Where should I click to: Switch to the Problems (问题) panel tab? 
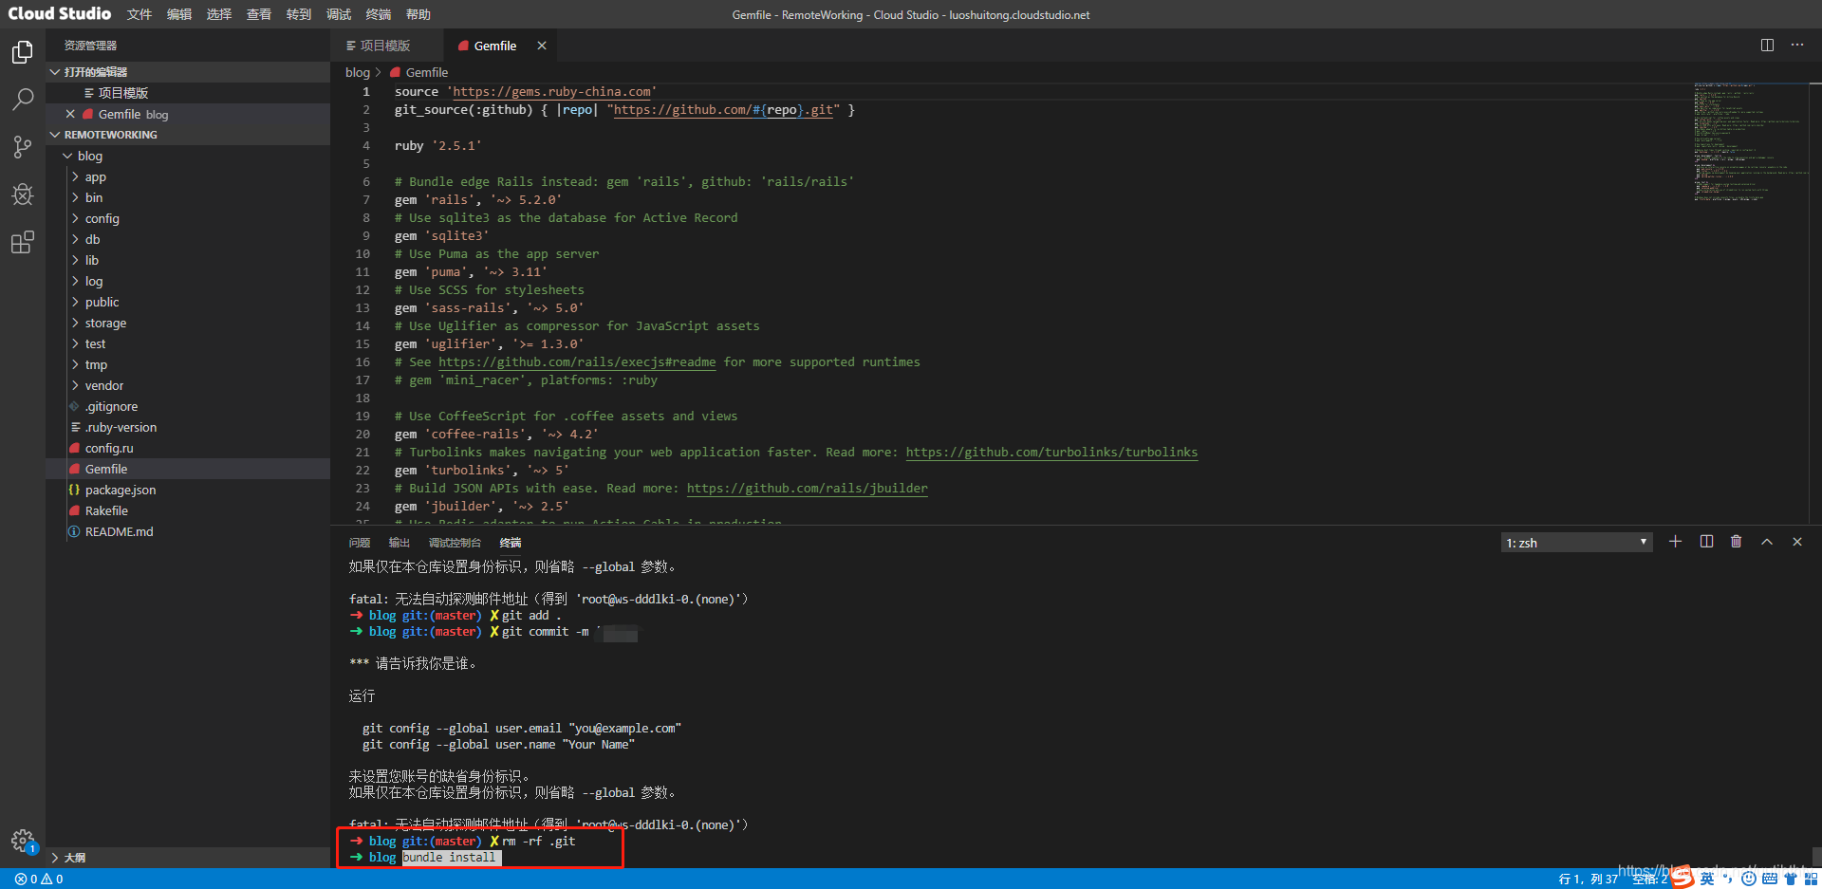pos(359,543)
